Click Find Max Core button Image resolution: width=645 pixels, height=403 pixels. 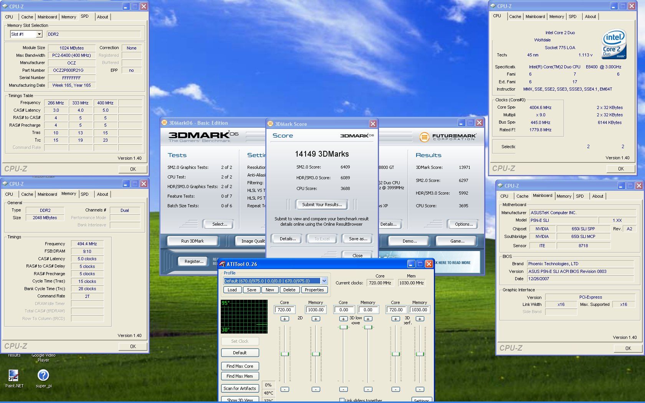(240, 366)
